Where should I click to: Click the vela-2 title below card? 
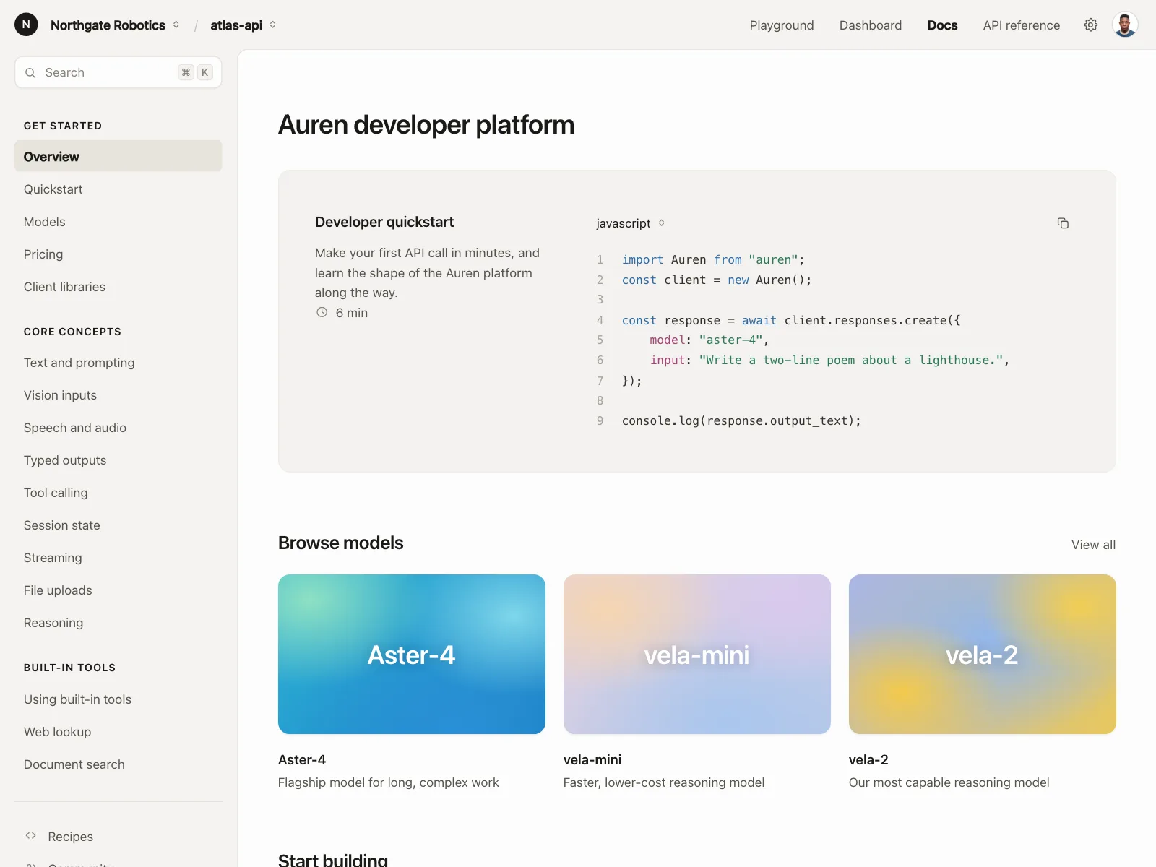click(868, 760)
